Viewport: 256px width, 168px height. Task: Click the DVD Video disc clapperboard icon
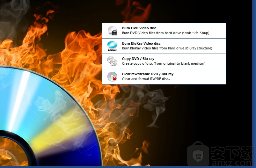click(x=112, y=31)
